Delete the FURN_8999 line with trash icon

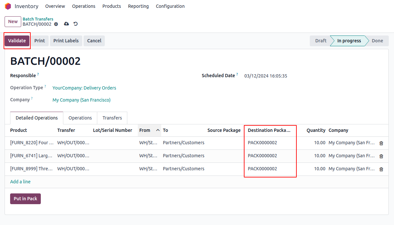pos(381,169)
